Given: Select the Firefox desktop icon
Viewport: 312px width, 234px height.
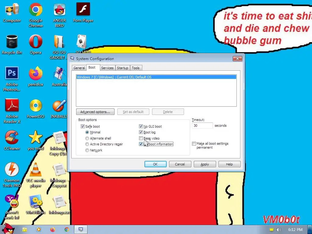Looking at the screenshot, I should pos(35,76).
